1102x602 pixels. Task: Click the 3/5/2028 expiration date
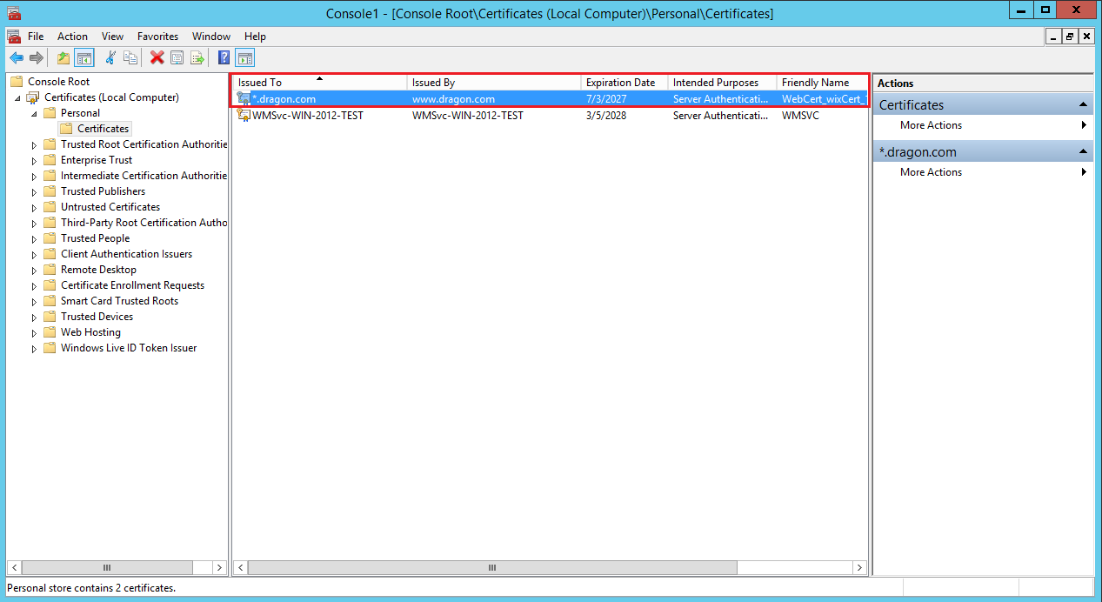[x=606, y=115]
